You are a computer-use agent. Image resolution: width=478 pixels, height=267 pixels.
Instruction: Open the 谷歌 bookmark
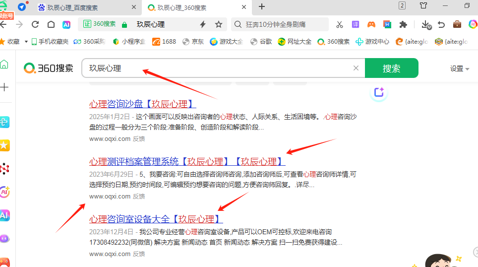point(261,42)
